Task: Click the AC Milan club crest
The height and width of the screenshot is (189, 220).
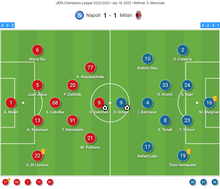Action: pos(139,15)
